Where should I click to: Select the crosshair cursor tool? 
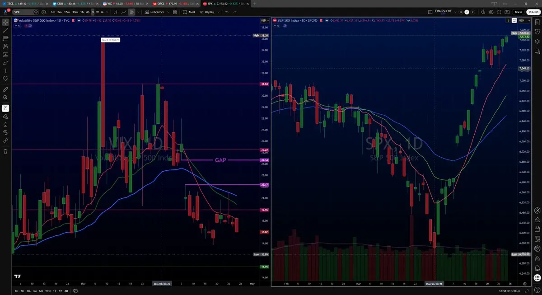point(5,22)
